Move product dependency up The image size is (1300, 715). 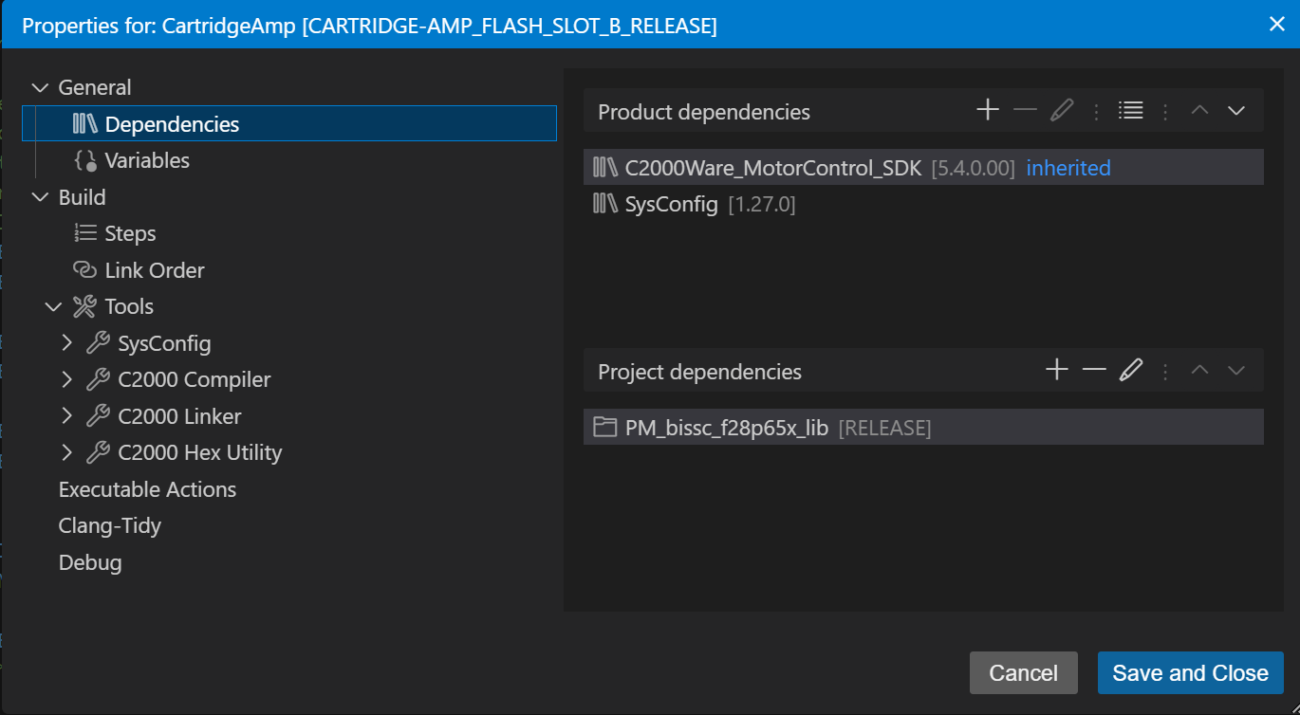pos(1199,110)
